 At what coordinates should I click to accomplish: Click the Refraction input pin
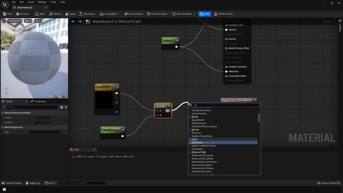coord(226,71)
